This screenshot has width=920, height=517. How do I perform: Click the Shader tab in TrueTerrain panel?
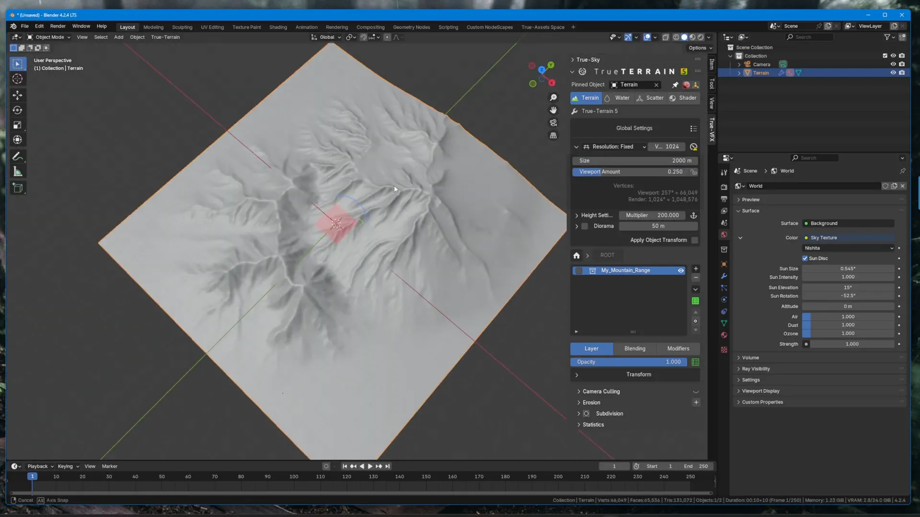tap(688, 97)
